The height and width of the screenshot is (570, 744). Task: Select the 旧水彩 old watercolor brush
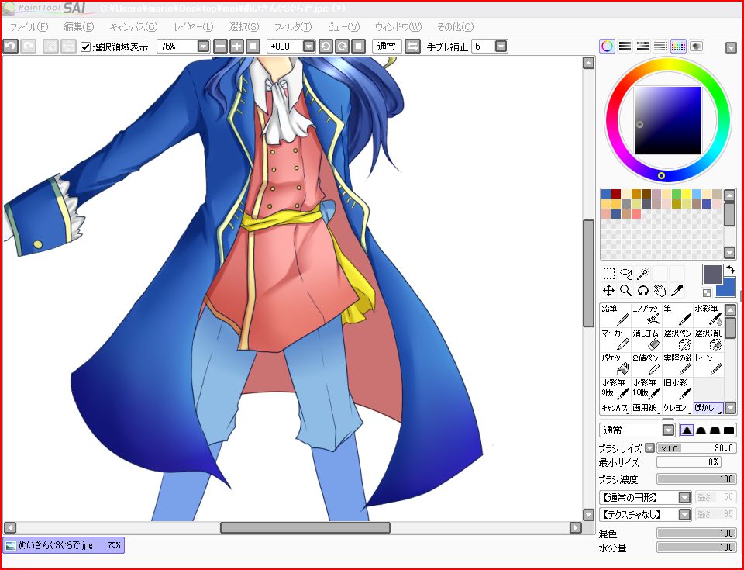tap(677, 389)
